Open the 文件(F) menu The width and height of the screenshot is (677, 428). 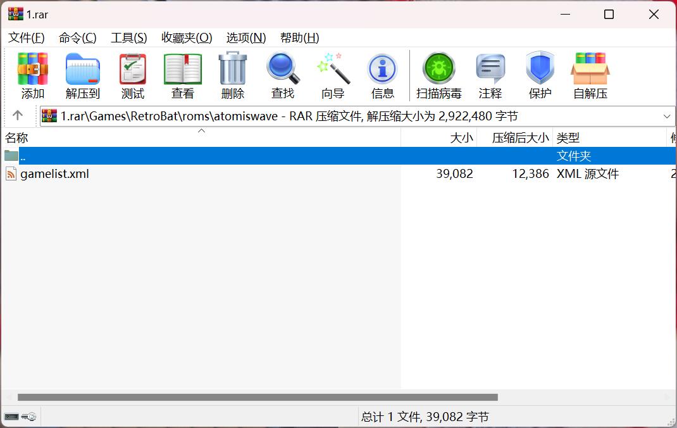pos(27,38)
